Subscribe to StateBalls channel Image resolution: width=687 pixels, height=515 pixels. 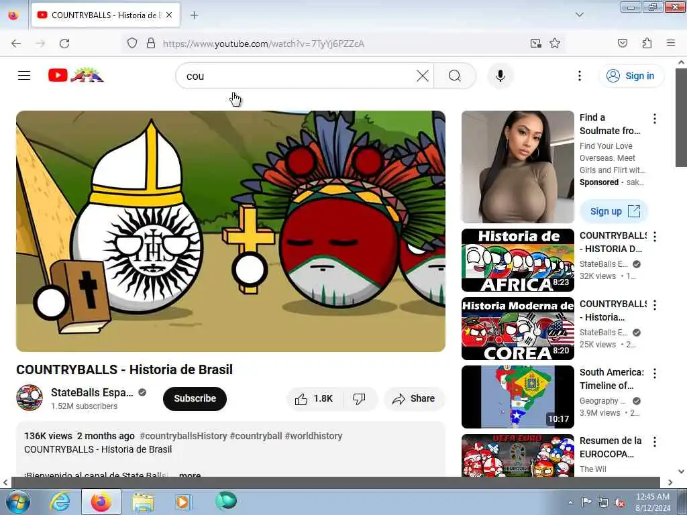(195, 398)
